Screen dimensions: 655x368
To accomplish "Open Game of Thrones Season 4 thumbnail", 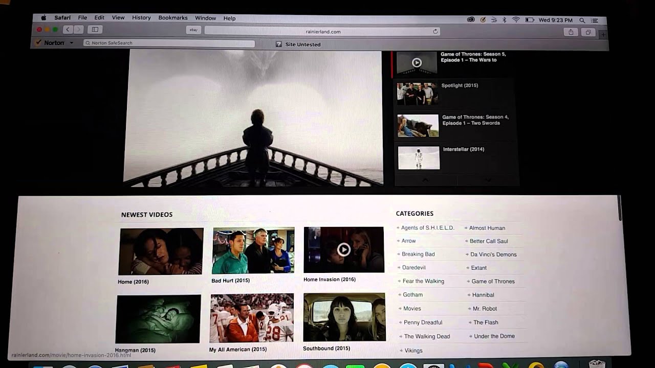I will tap(418, 126).
